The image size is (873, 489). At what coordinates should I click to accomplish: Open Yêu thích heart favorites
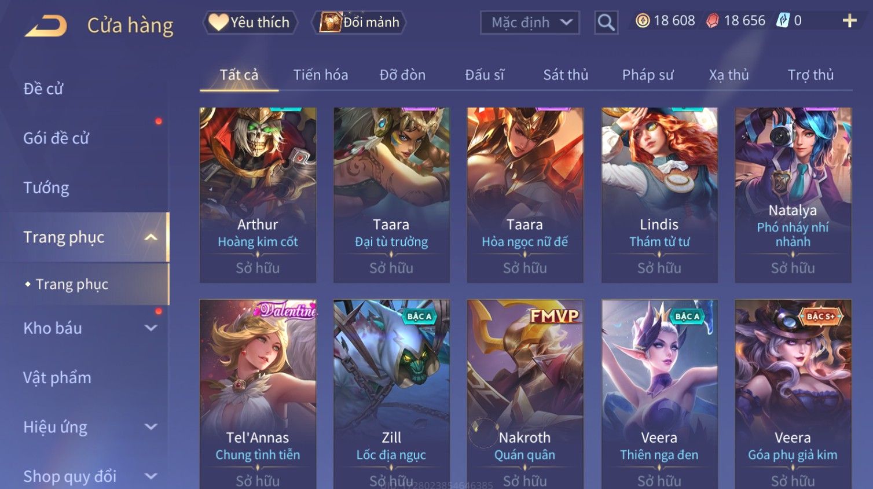coord(250,23)
